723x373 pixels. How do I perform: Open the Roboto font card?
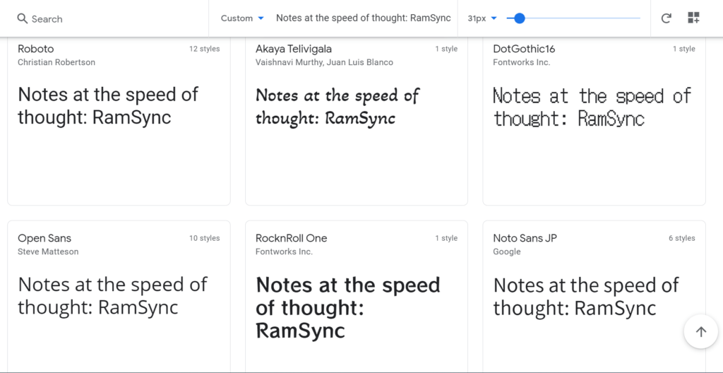(x=119, y=121)
